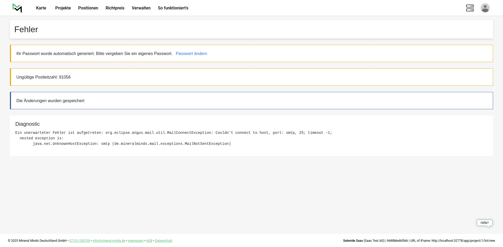The height and width of the screenshot is (247, 503).
Task: Open the user profile avatar
Action: point(485,8)
